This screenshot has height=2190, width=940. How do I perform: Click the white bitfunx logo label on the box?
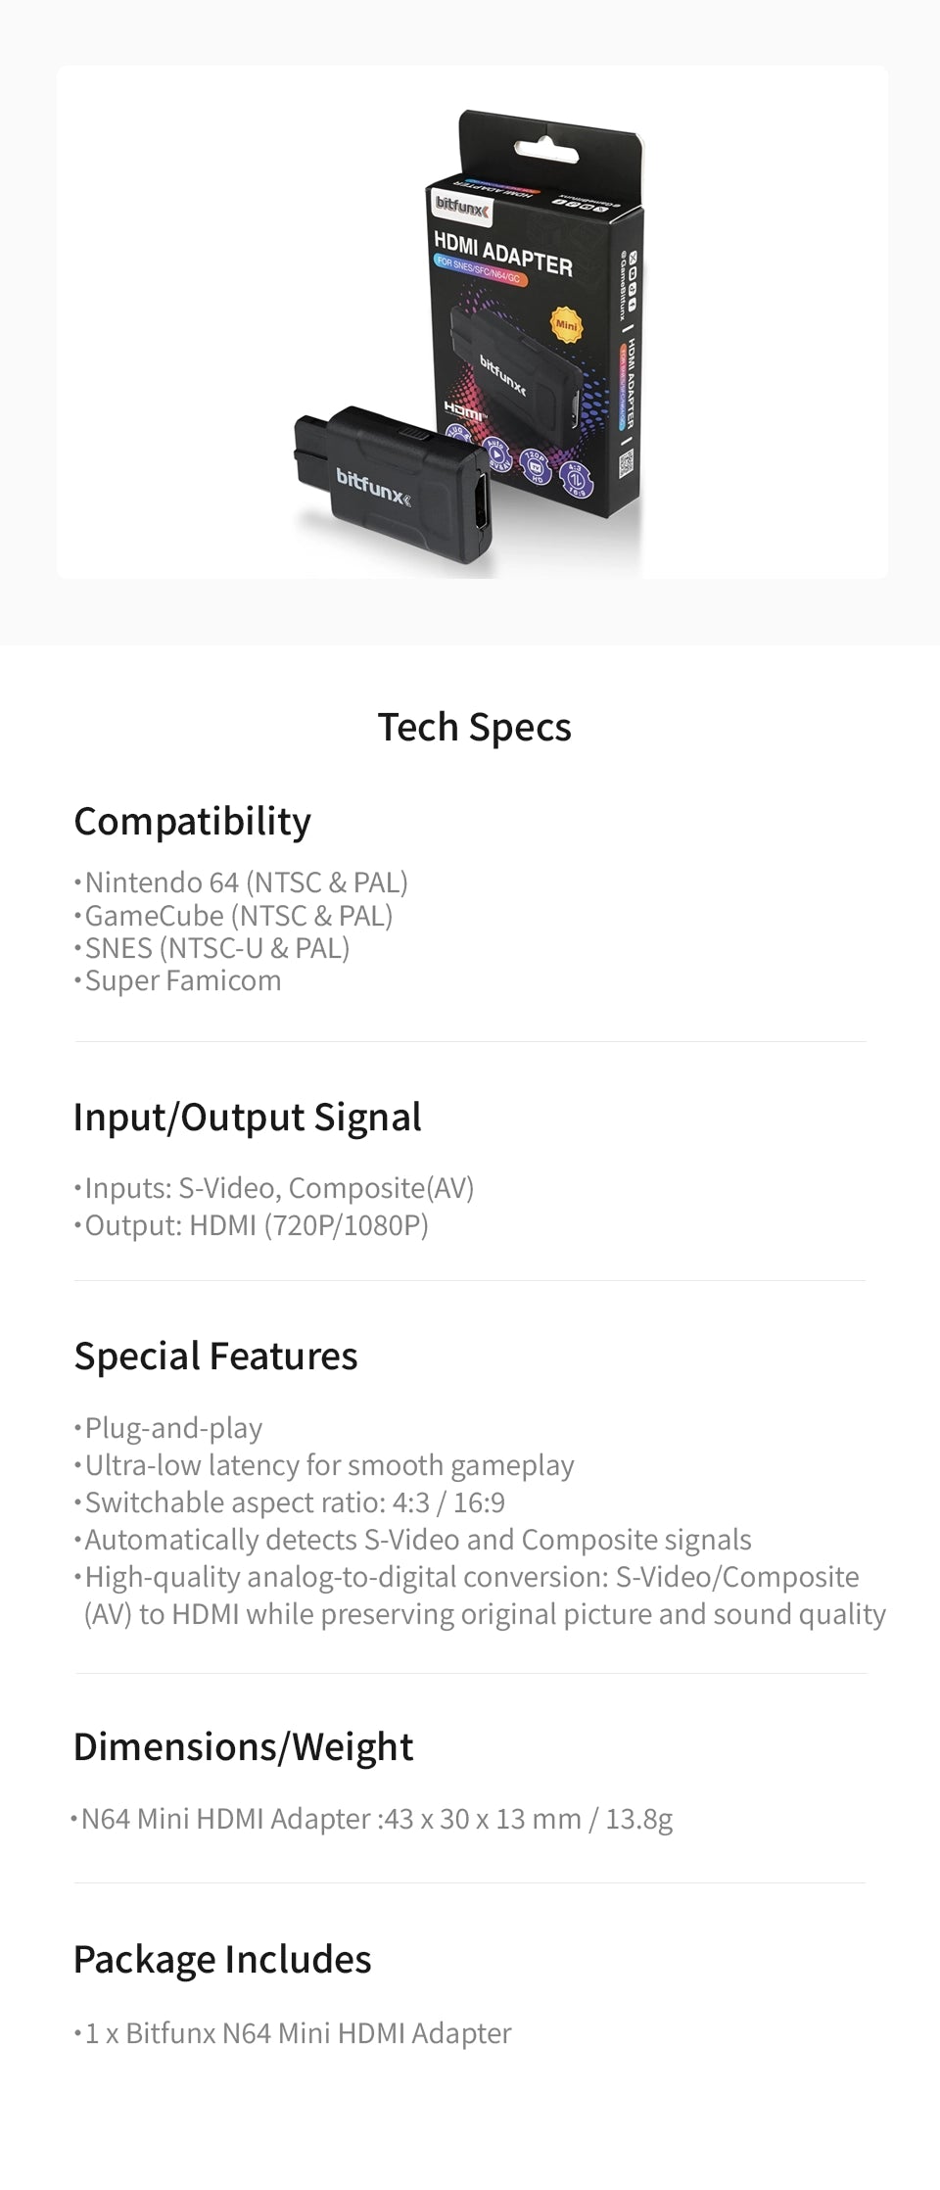click(462, 209)
